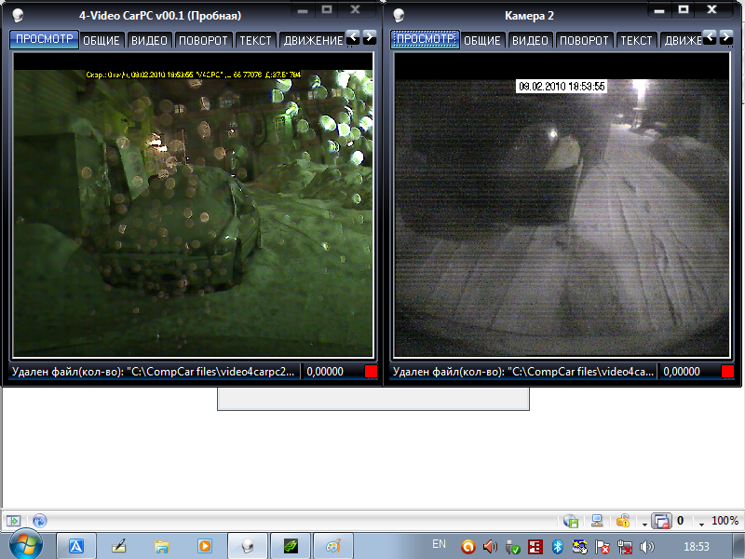
Task: Select the ОБЩИЕ tab in left window
Action: pos(101,40)
